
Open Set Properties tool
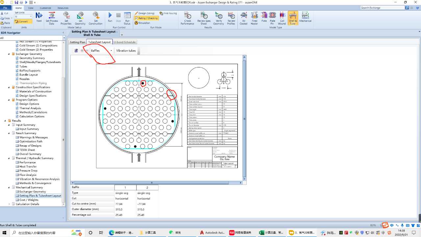[66, 18]
